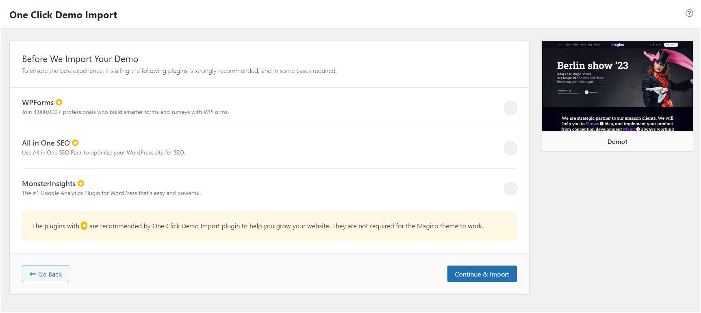
Task: Click the Before We Import Your Demo heading
Action: point(80,59)
